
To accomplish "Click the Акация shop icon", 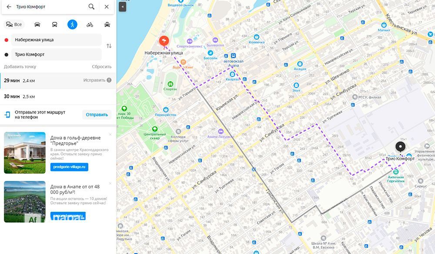I will (x=300, y=64).
